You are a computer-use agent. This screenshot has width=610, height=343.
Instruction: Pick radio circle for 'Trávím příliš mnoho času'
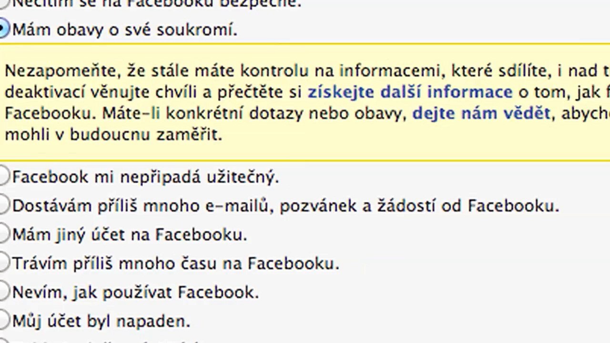click(4, 262)
